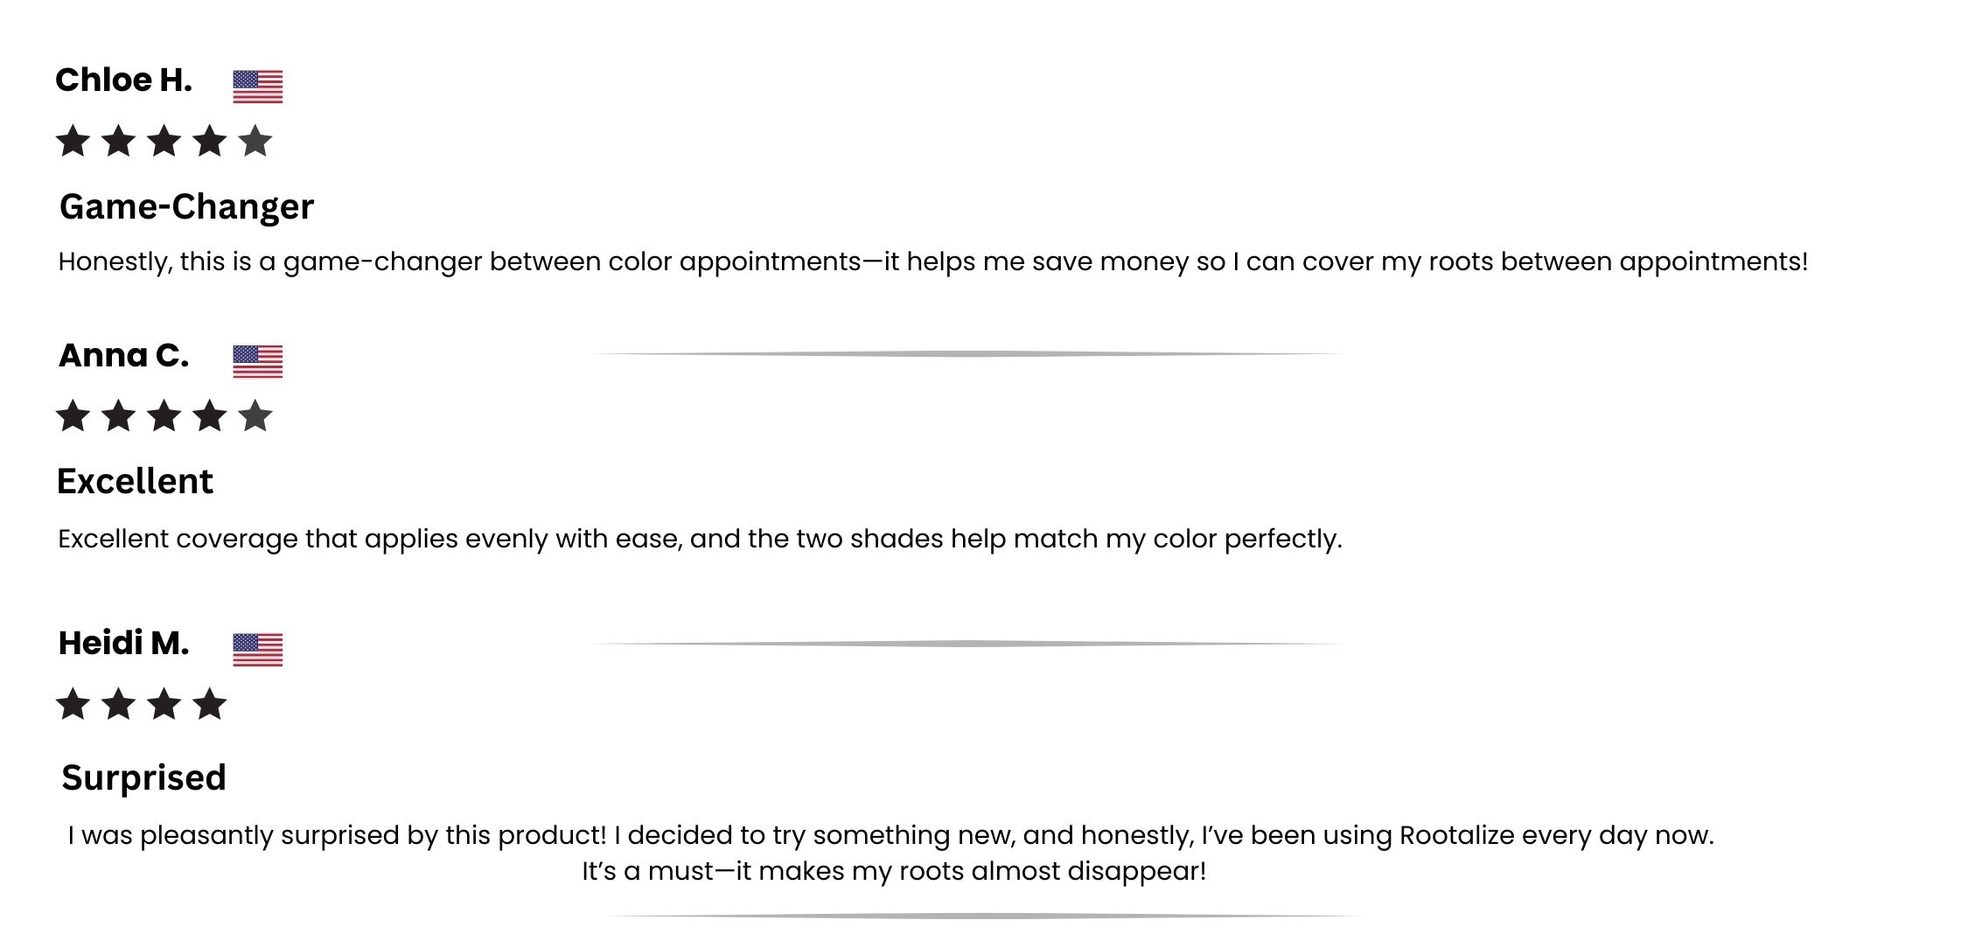Click the first star in Chloe's rating
Image resolution: width=1968 pixels, height=941 pixels.
[73, 141]
